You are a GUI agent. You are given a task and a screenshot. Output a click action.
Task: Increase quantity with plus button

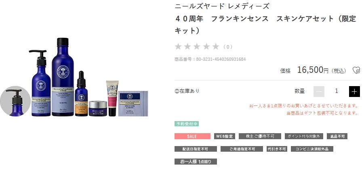click(354, 92)
